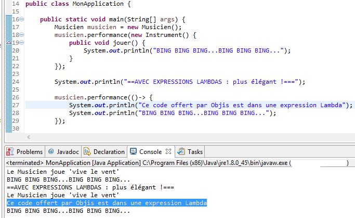Click the Tasks clipboard icon
The height and width of the screenshot is (218, 355).
pos(181,152)
